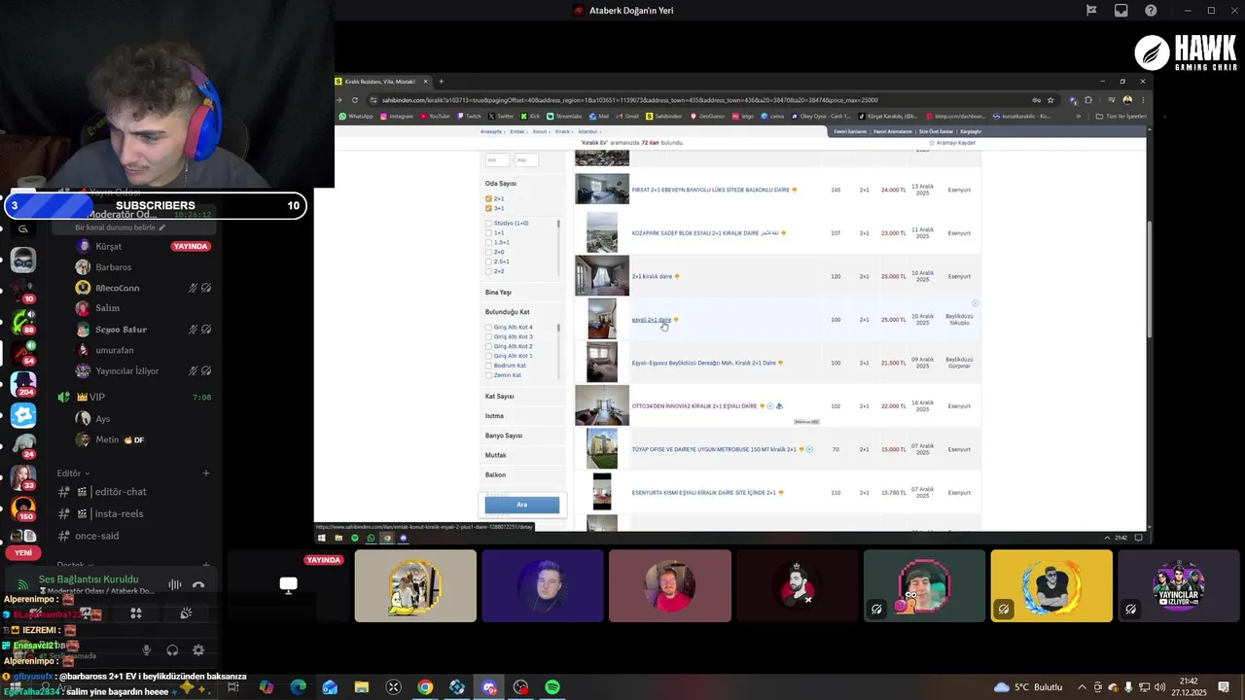Click the voice noise suppression waveform icon
The height and width of the screenshot is (700, 1245).
(174, 584)
